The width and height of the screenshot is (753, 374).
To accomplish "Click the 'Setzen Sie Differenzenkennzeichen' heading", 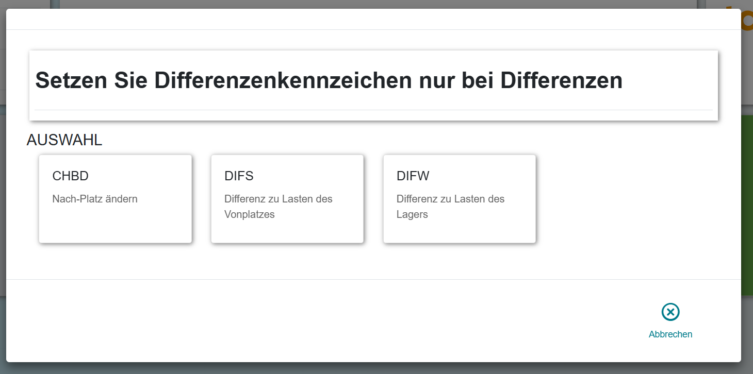I will point(329,81).
